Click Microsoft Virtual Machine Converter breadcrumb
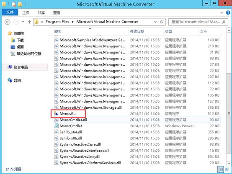 107,22
